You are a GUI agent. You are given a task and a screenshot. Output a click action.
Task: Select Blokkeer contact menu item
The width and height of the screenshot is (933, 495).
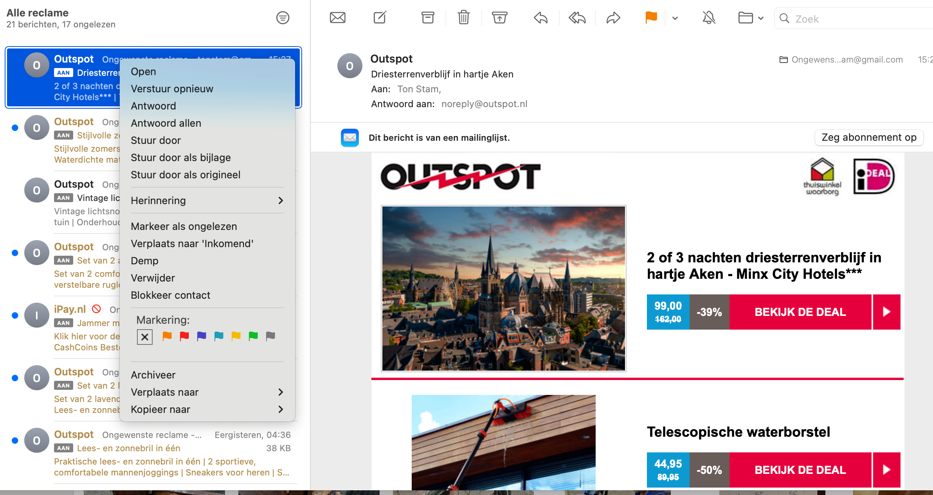(207, 295)
